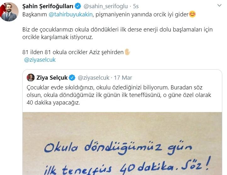This screenshot has height=175, width=227.
Task: Open Şahin Şerifoğulları's profile picture
Action: click(x=9, y=12)
